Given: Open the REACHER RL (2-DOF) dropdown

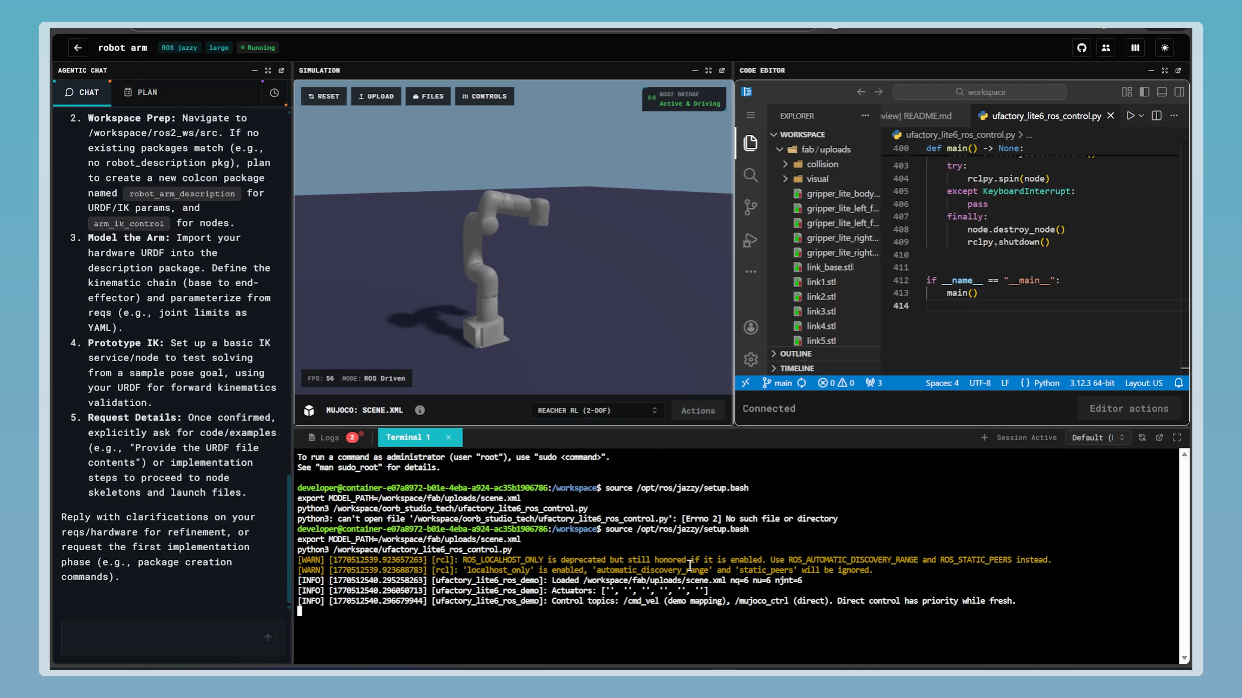Looking at the screenshot, I should [x=596, y=410].
